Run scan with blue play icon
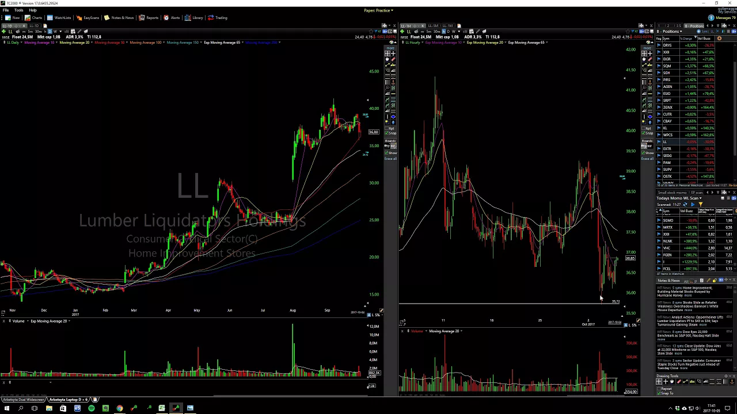 click(693, 205)
